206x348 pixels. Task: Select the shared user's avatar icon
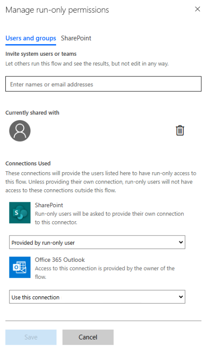pyautogui.click(x=20, y=131)
